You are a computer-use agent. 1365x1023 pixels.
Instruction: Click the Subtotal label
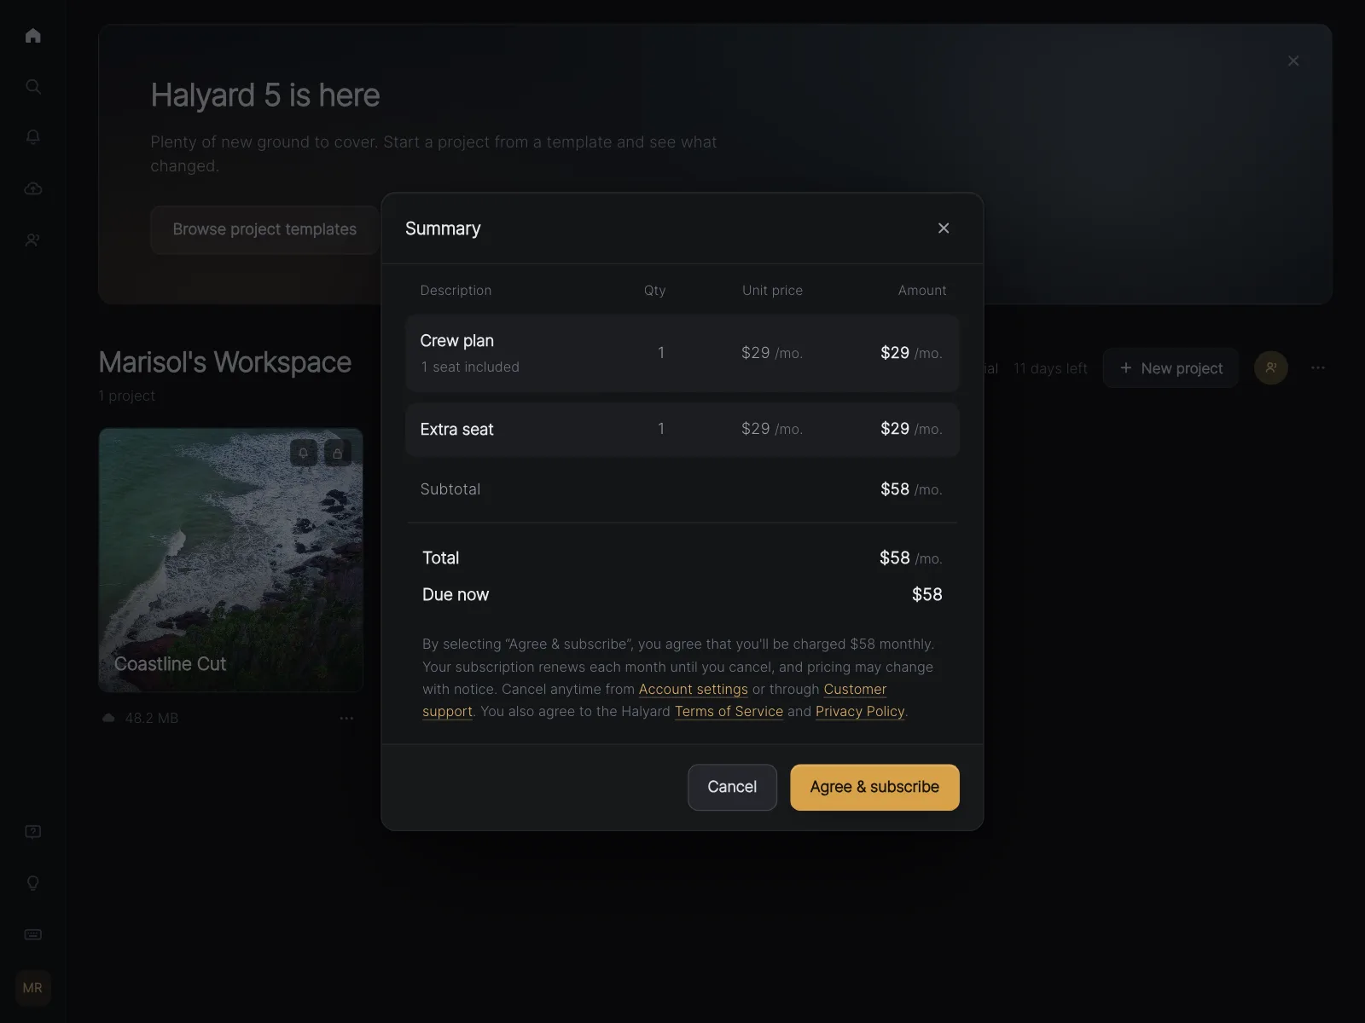coord(450,488)
